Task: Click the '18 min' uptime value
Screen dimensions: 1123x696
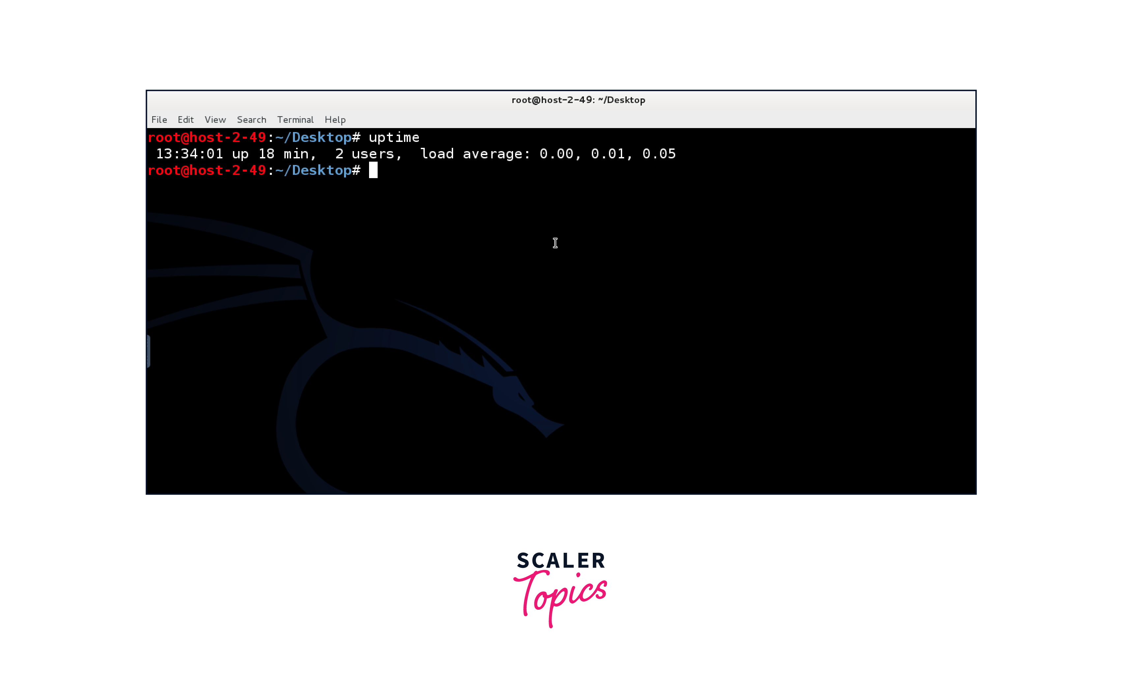Action: 284,154
